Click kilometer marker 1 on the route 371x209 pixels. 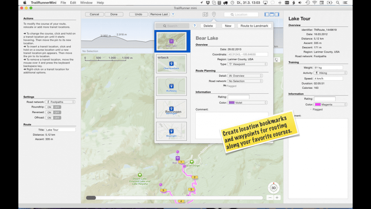click(181, 162)
